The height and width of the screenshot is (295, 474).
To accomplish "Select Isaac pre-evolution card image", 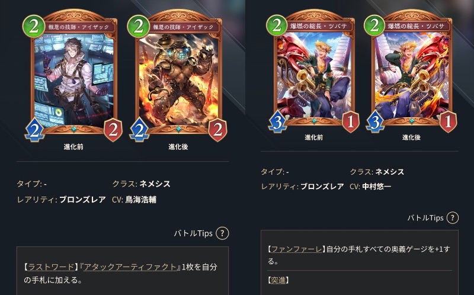I will pyautogui.click(x=73, y=76).
